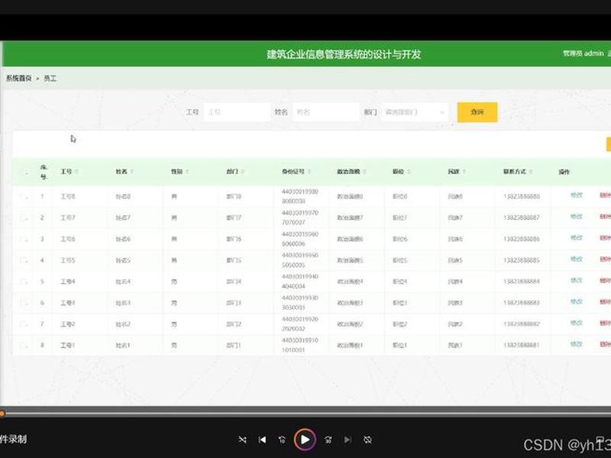
Task: Sort table by 民族 column arrows
Action: point(464,172)
